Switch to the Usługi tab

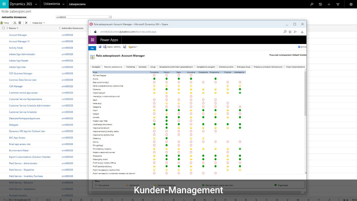[x=153, y=67]
